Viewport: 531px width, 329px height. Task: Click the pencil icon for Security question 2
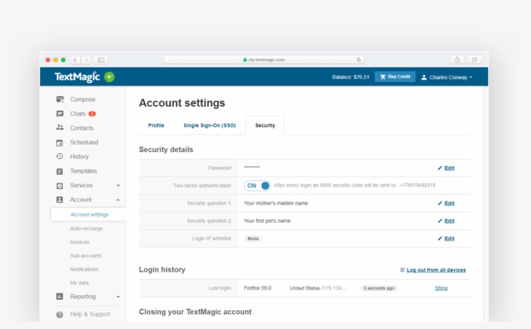click(440, 221)
